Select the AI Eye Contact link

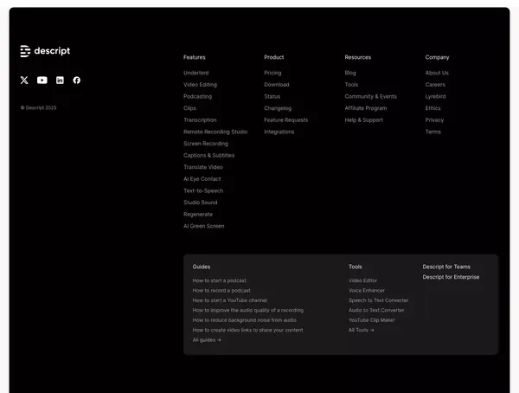[202, 179]
